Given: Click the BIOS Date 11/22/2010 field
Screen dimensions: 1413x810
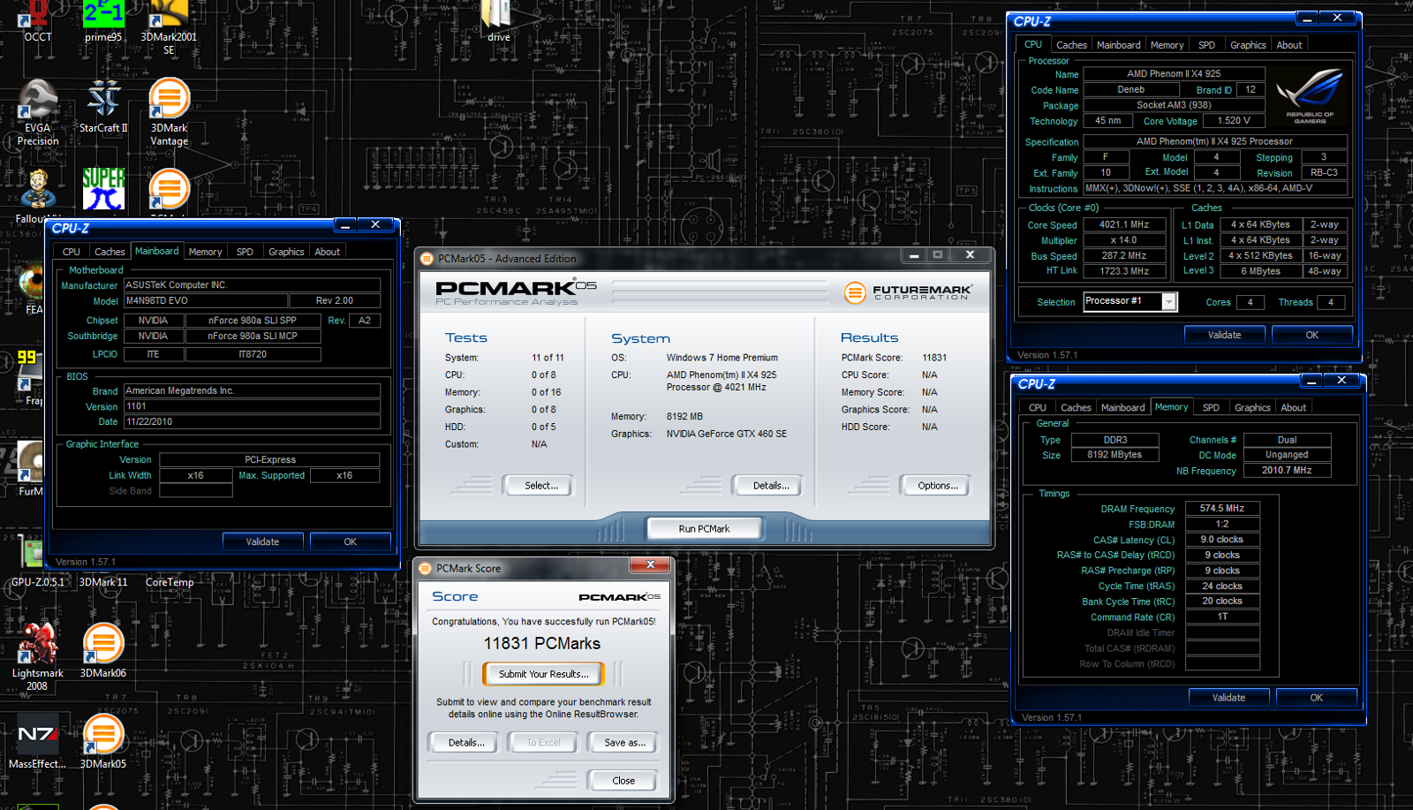Looking at the screenshot, I should (x=252, y=422).
